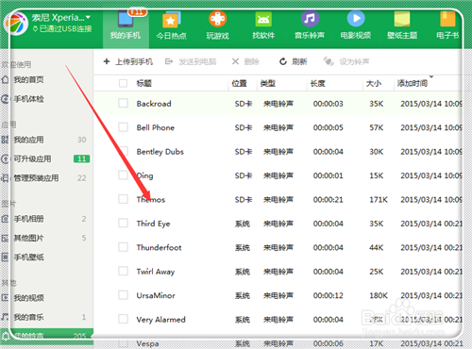Click 已通过USB连接 connection status
The width and height of the screenshot is (472, 349).
point(62,29)
